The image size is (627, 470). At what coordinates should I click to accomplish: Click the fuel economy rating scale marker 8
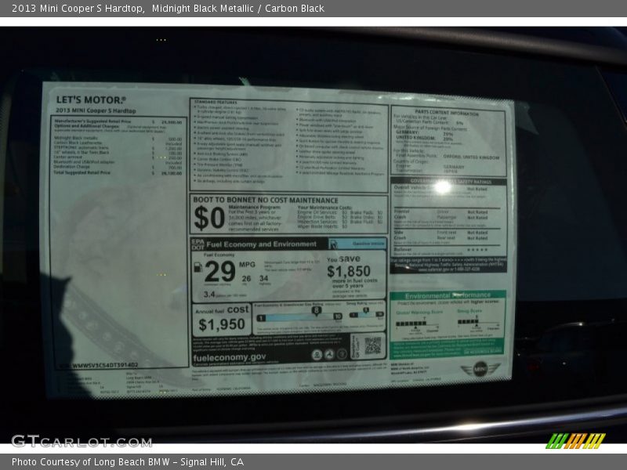(316, 311)
